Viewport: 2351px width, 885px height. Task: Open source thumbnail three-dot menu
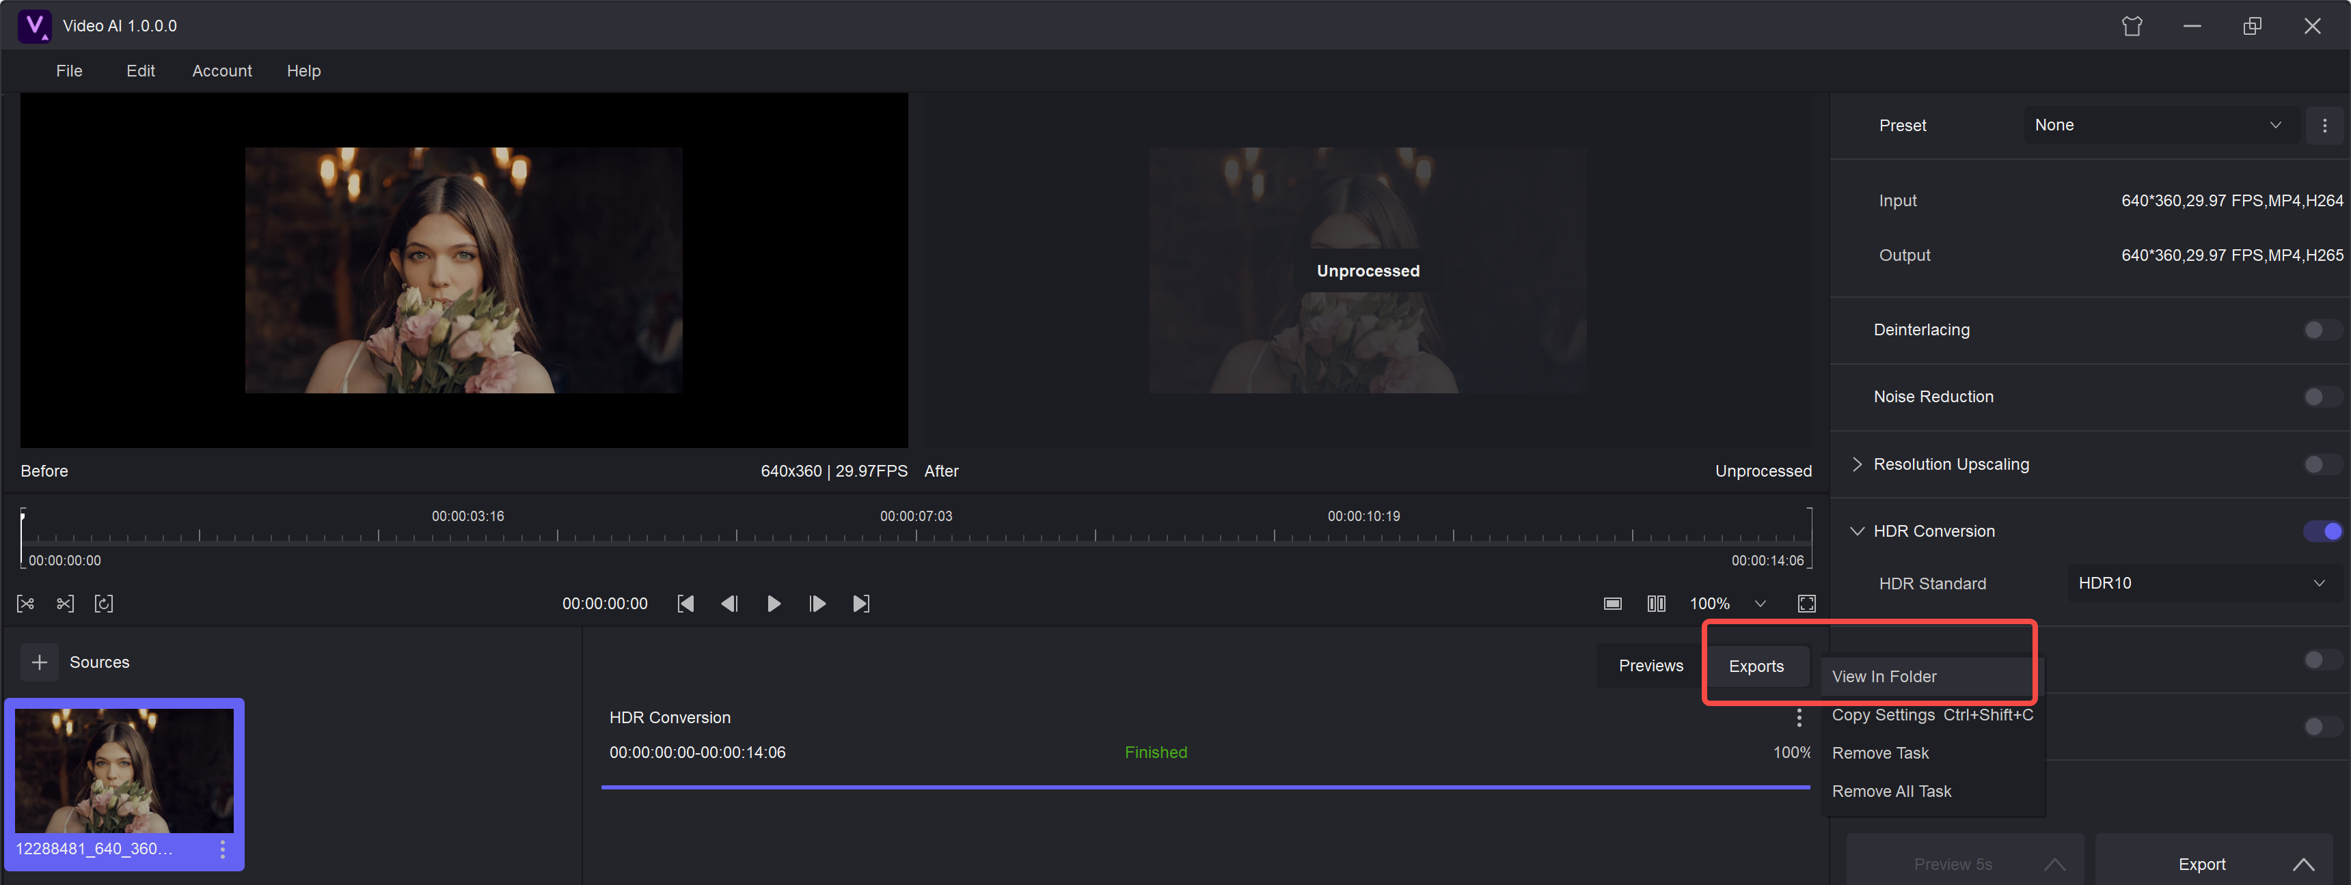click(223, 849)
